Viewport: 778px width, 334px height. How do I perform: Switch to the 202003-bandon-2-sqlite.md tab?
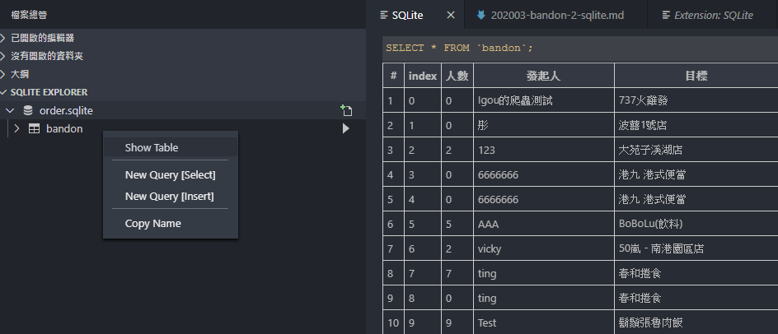(x=555, y=15)
